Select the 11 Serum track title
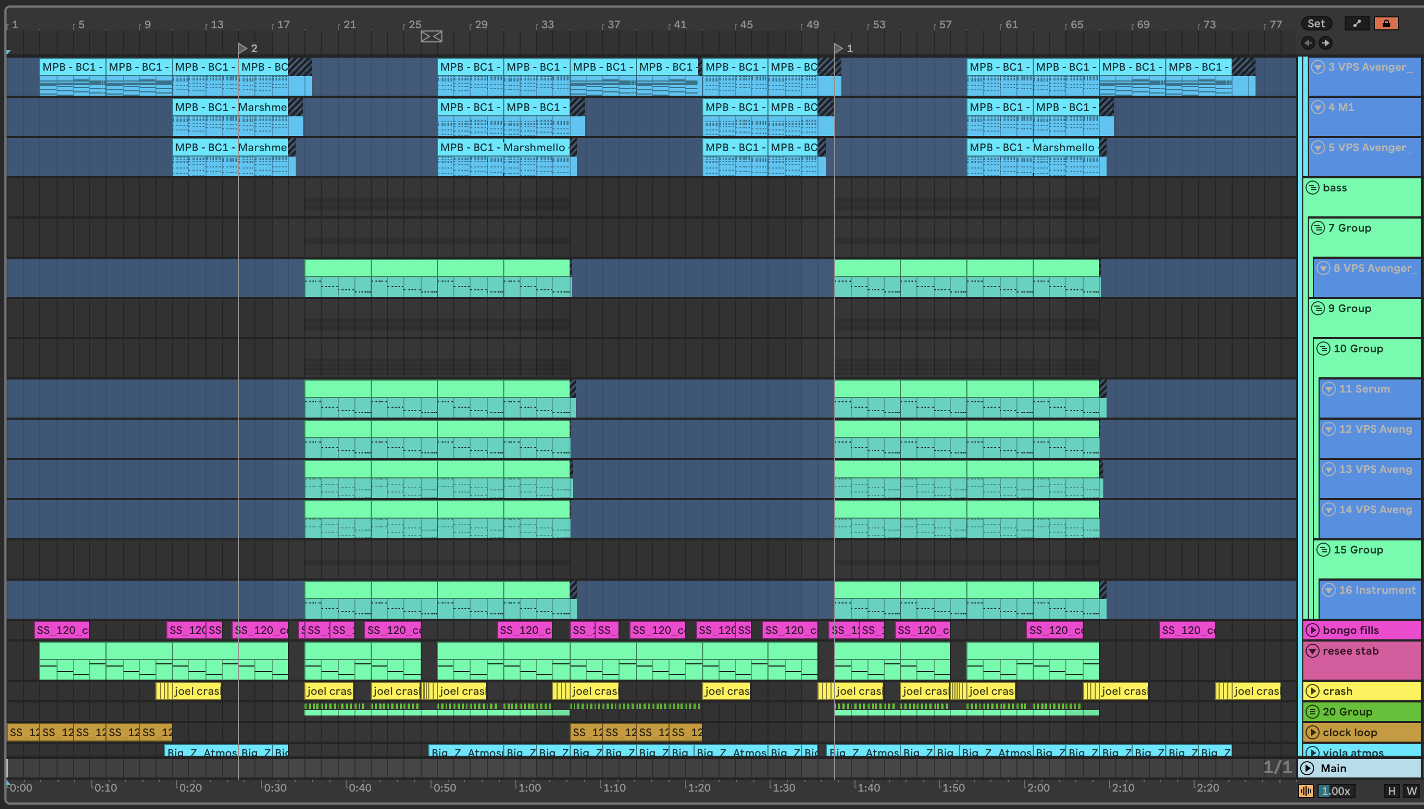 click(x=1364, y=389)
